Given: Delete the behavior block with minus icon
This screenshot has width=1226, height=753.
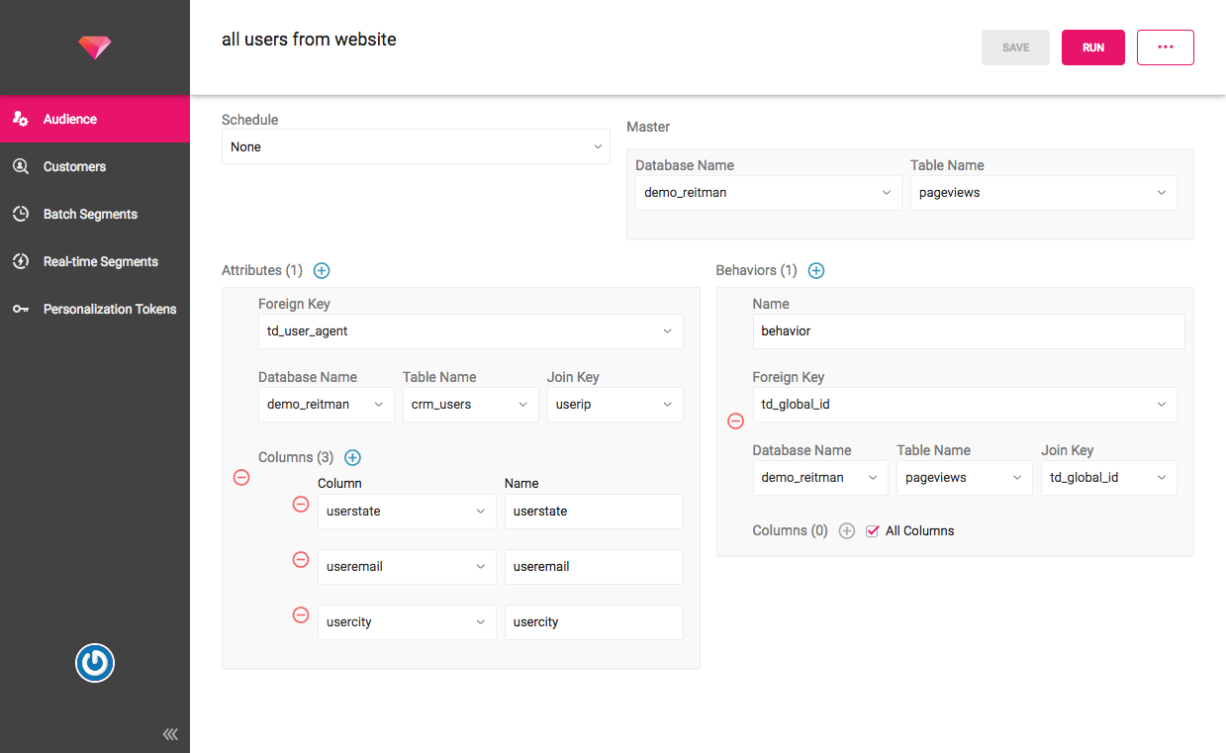Looking at the screenshot, I should 735,422.
